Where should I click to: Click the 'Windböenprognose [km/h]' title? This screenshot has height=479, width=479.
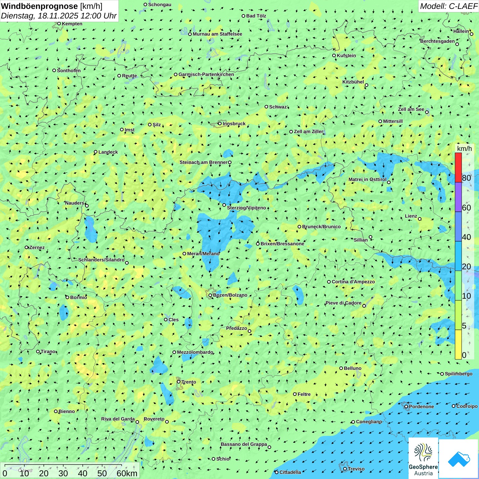point(52,6)
